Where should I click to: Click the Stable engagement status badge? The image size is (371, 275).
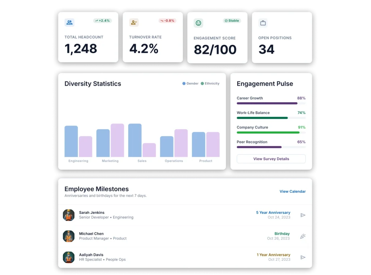(x=232, y=21)
